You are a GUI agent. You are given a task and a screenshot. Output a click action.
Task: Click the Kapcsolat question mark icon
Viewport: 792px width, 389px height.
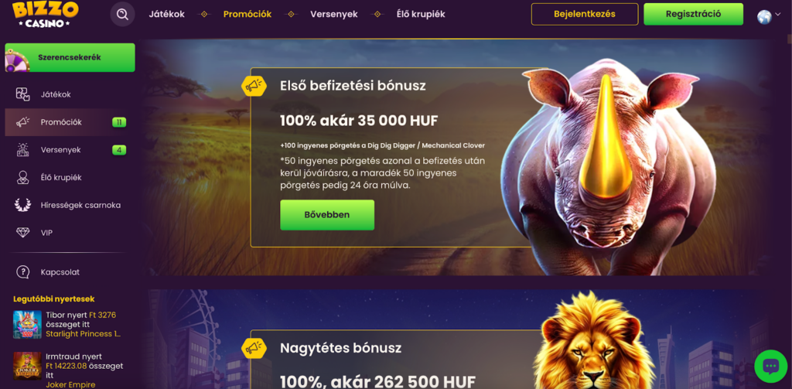coord(22,271)
